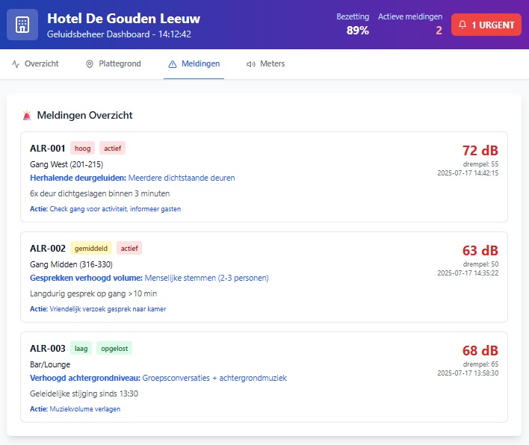Click the bell icon in the urgent button
The width and height of the screenshot is (529, 445).
[x=463, y=25]
